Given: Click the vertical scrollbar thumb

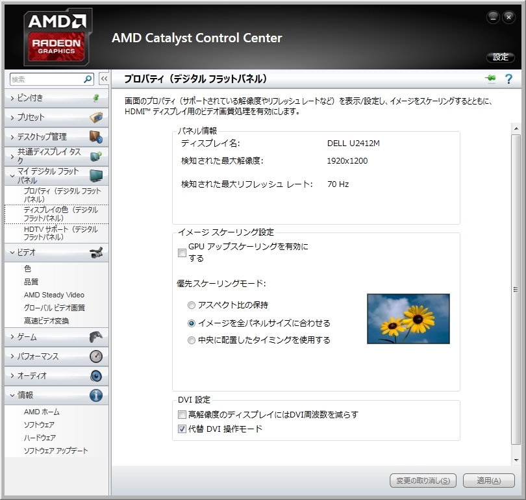Looking at the screenshot, I should tap(516, 290).
